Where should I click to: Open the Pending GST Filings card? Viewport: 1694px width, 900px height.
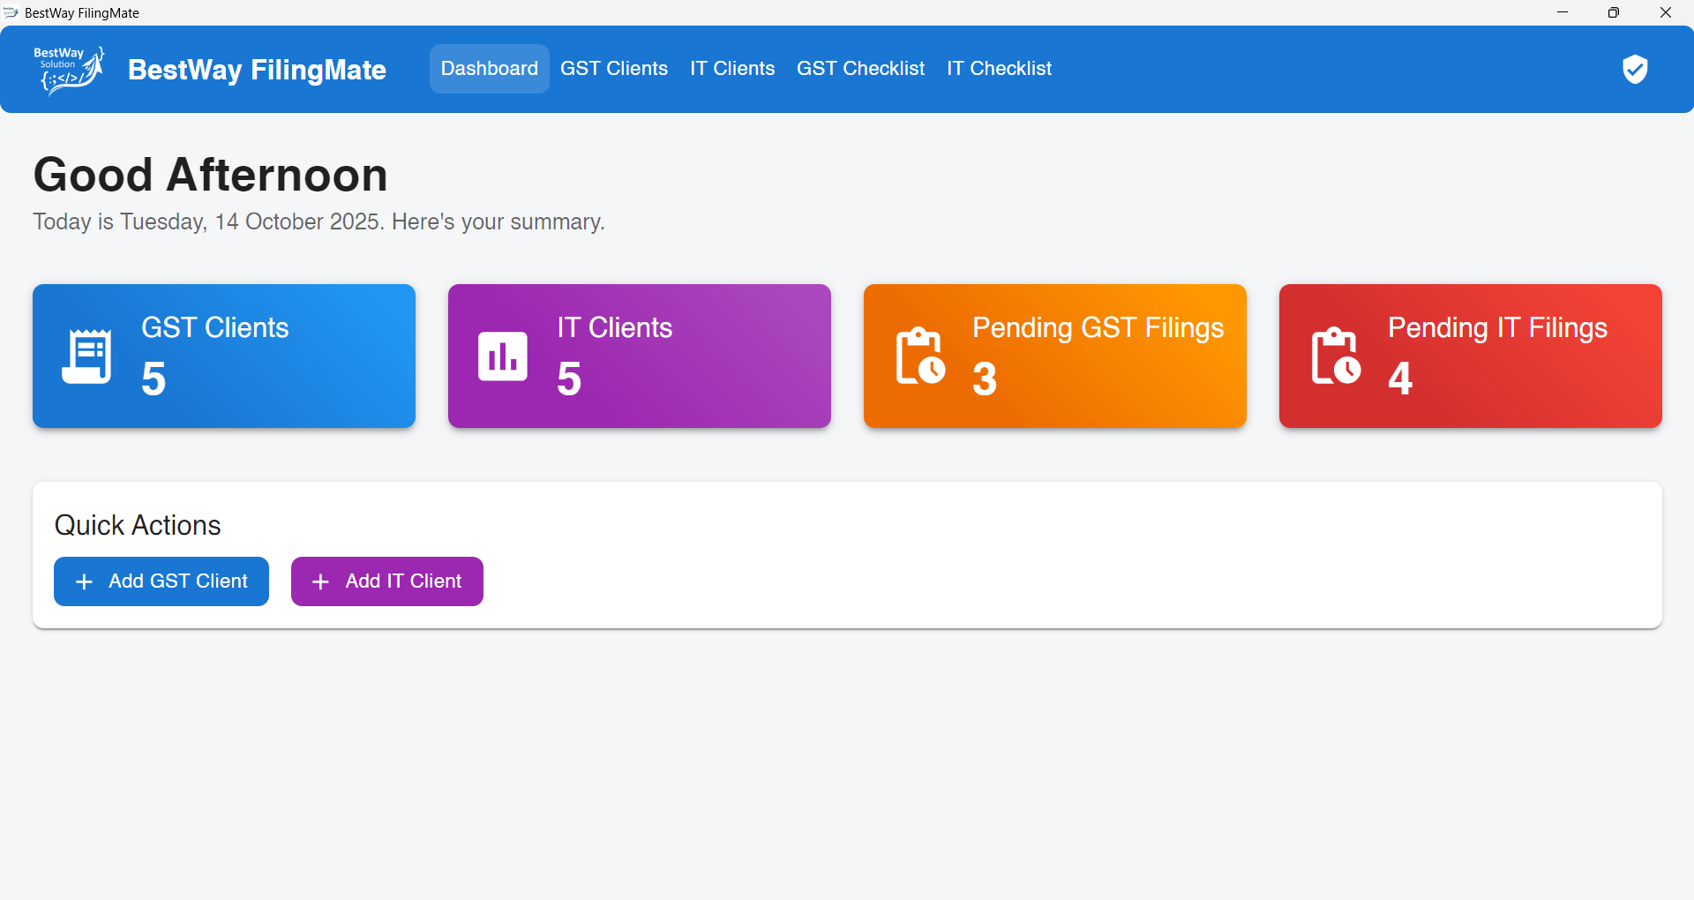(x=1055, y=356)
